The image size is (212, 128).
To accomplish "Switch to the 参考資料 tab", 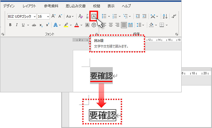I will pyautogui.click(x=51, y=6).
